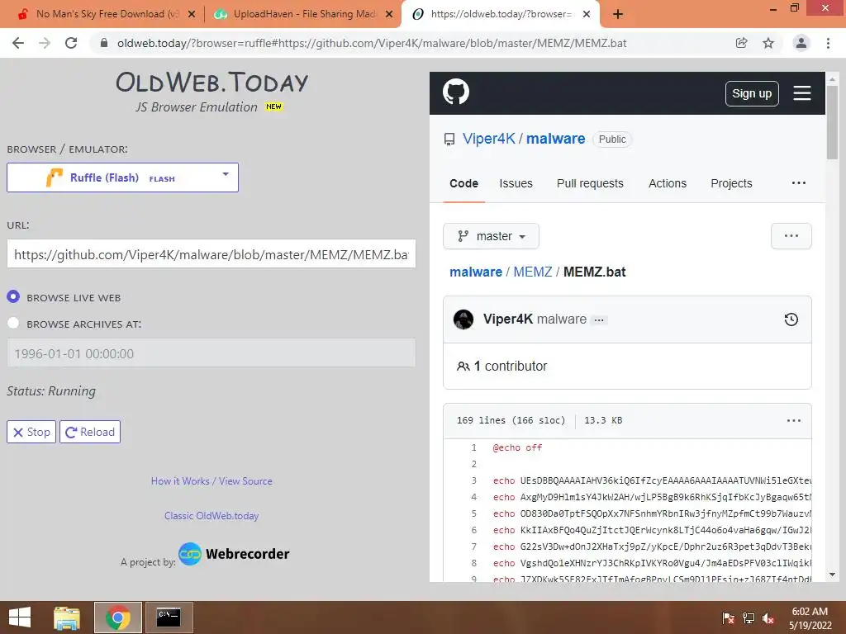Select Browse Live Web radio button
The width and height of the screenshot is (846, 634).
click(13, 296)
